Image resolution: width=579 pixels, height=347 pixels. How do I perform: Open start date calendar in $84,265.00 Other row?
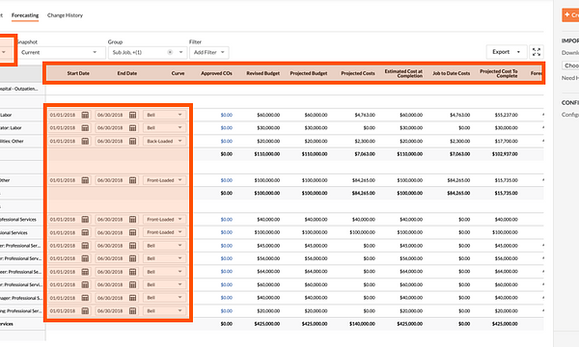click(85, 180)
